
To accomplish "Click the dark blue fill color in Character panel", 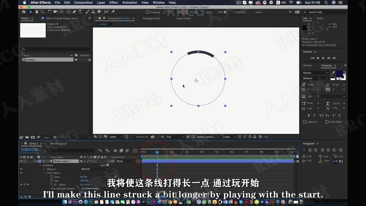I will point(339,74).
